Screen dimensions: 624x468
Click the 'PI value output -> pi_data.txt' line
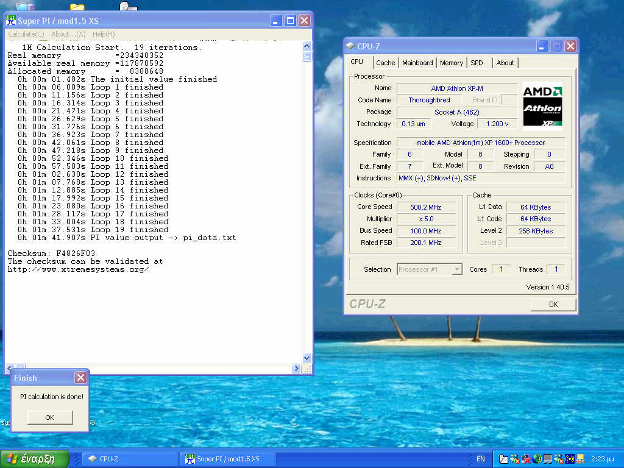tap(127, 238)
